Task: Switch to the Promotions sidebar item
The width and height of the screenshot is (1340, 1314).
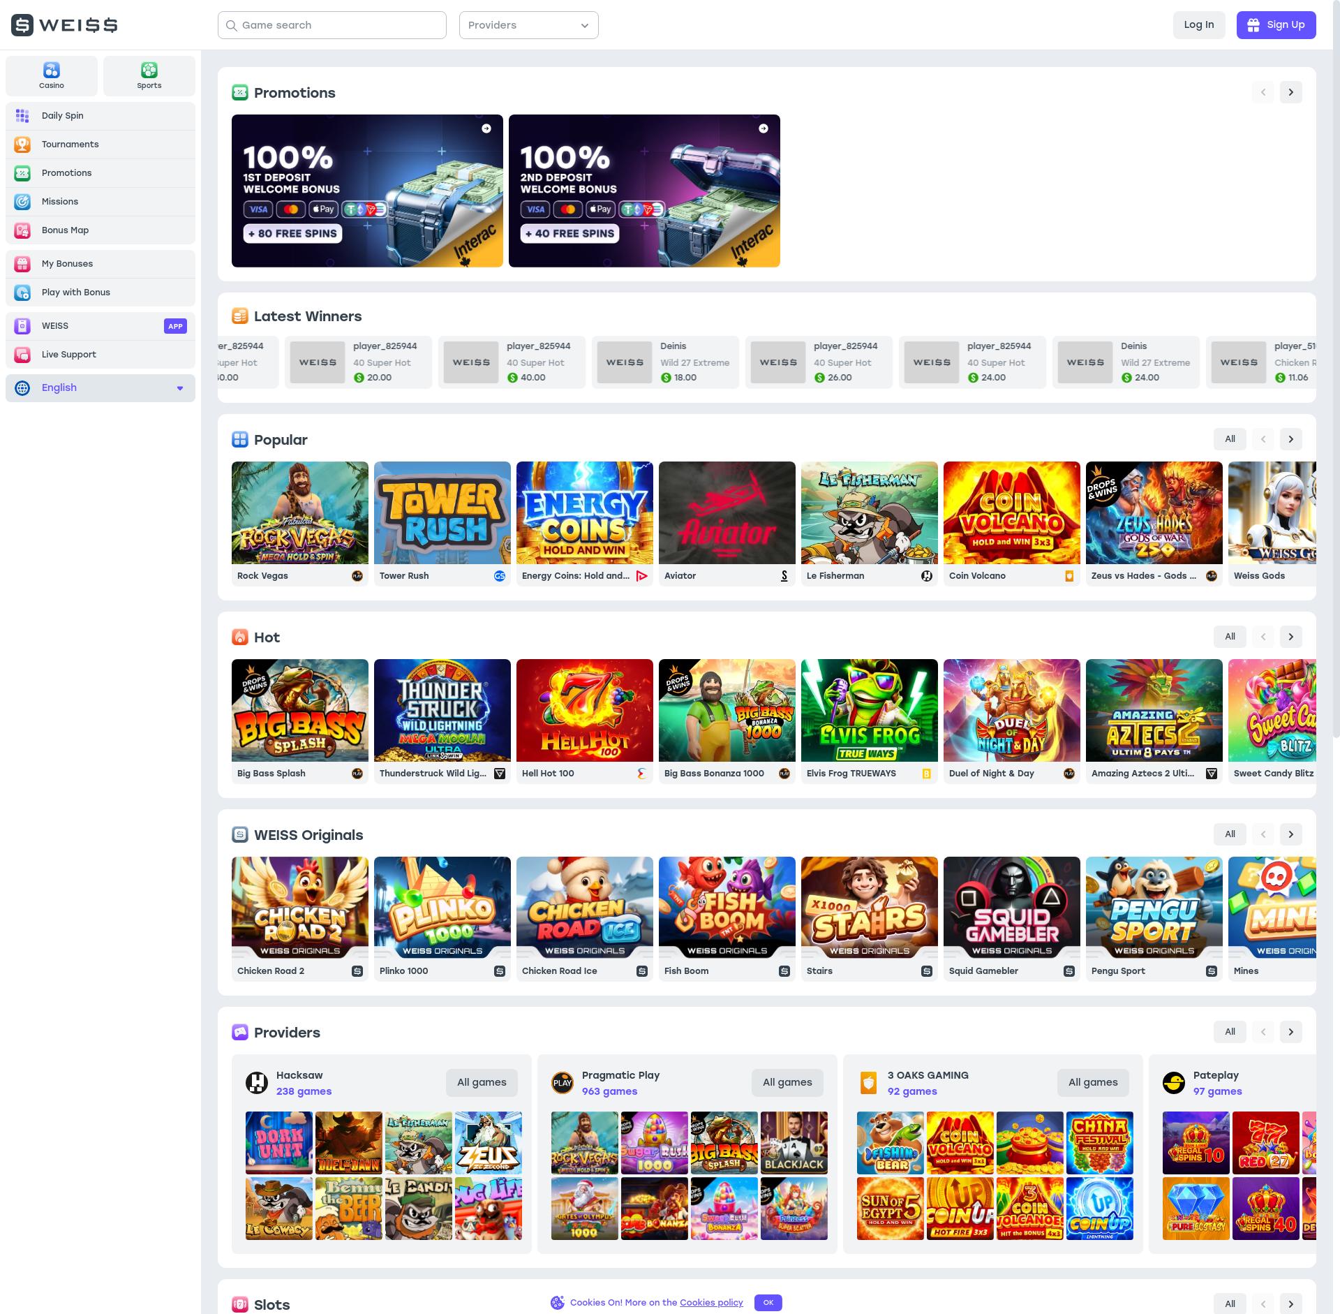Action: point(66,172)
